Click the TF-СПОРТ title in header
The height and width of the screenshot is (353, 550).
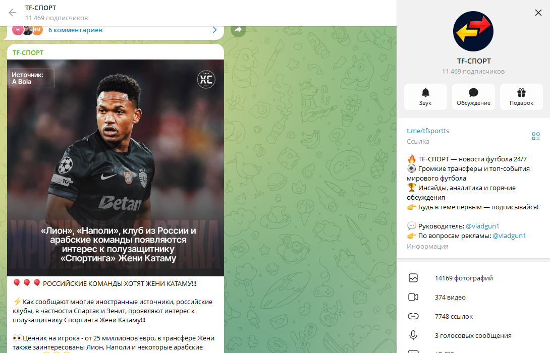click(x=41, y=8)
